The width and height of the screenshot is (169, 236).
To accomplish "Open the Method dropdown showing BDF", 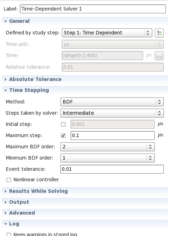I will [112, 102].
